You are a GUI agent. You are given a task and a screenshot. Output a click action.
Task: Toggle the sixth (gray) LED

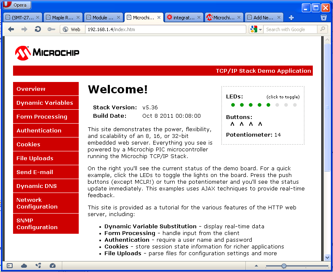coord(277,105)
